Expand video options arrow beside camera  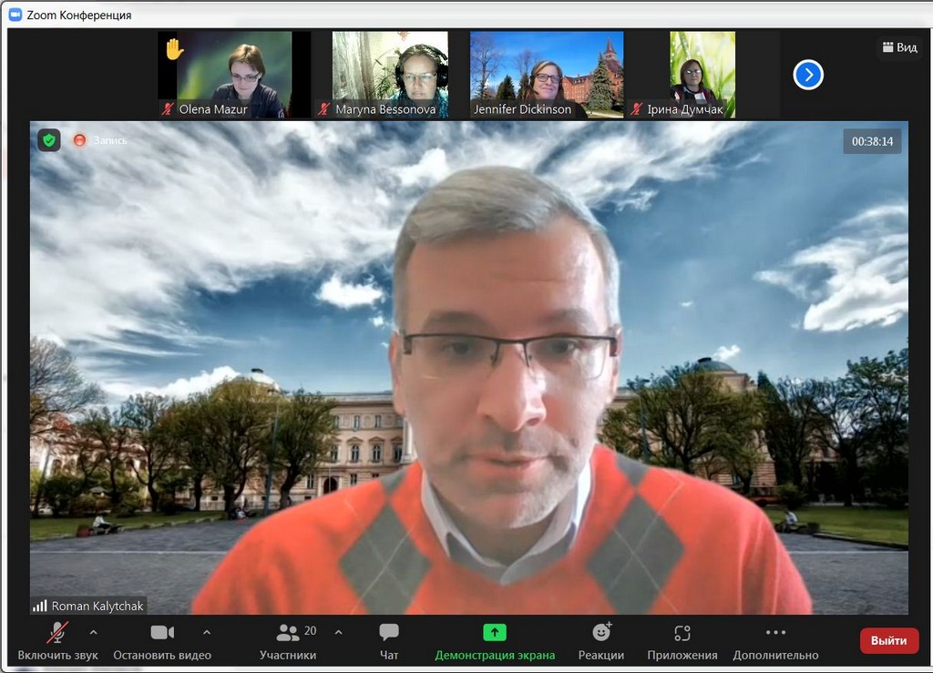(x=206, y=632)
